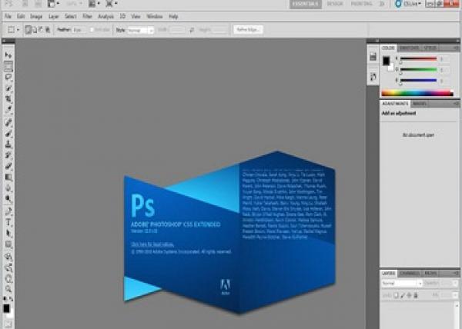Switch to Design workspace

(x=335, y=4)
